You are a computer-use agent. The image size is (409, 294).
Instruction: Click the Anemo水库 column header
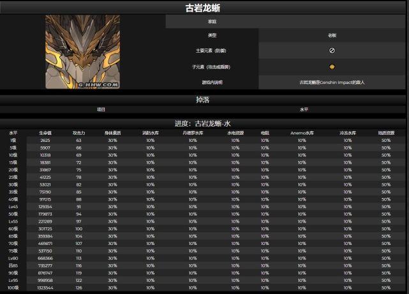pyautogui.click(x=302, y=133)
